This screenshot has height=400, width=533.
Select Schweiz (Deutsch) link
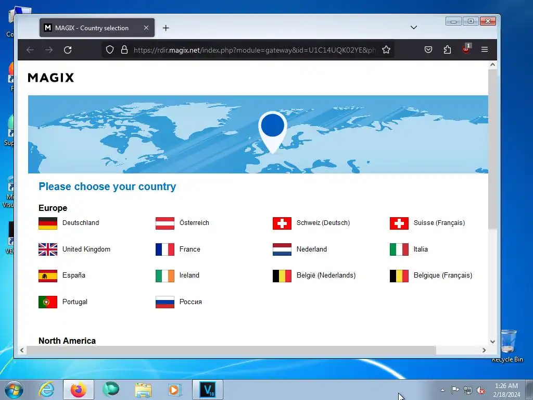pyautogui.click(x=323, y=223)
